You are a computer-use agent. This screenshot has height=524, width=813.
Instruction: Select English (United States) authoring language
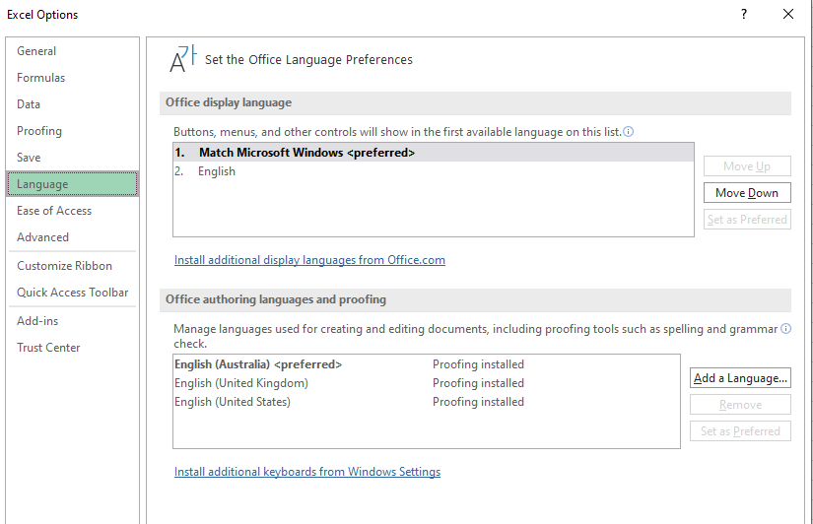[x=426, y=402]
